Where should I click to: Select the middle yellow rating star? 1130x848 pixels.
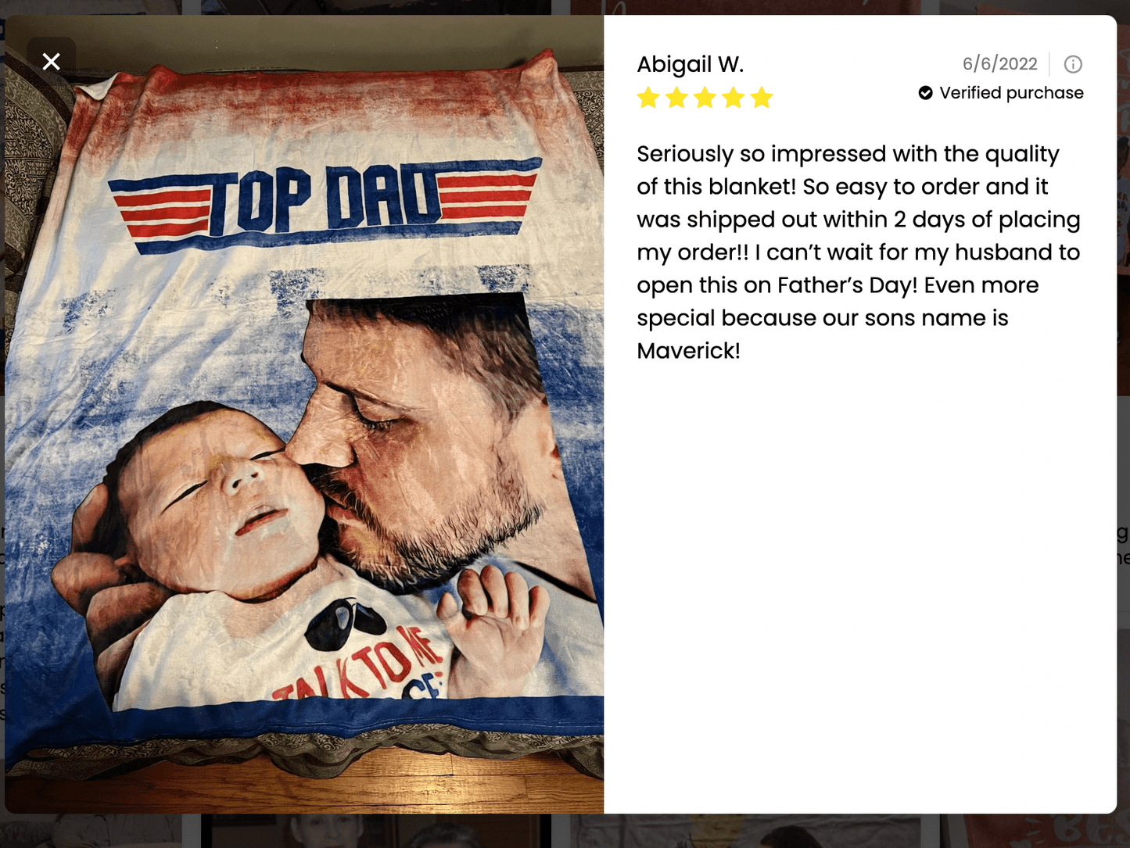pyautogui.click(x=705, y=98)
